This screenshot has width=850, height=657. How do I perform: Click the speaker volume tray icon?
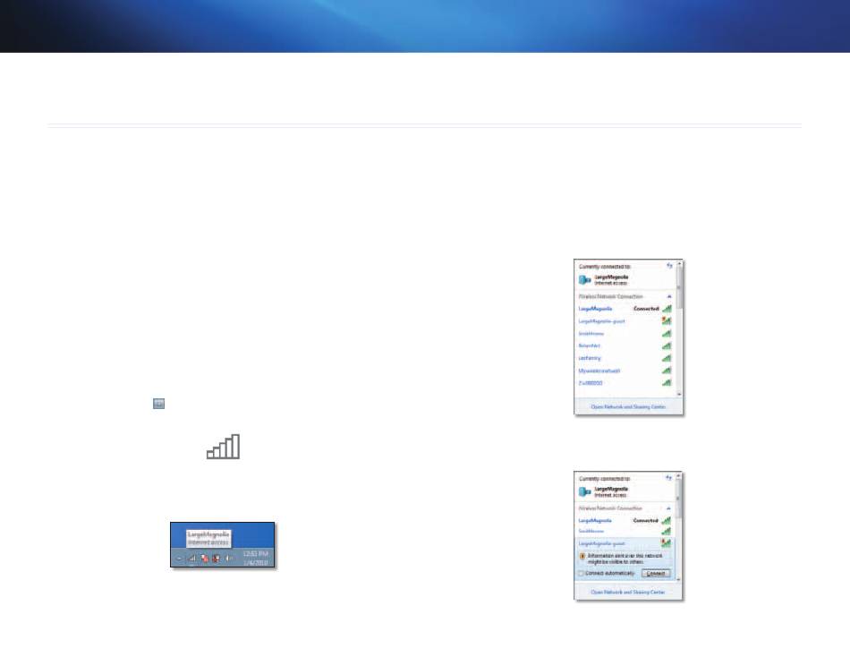(x=229, y=558)
